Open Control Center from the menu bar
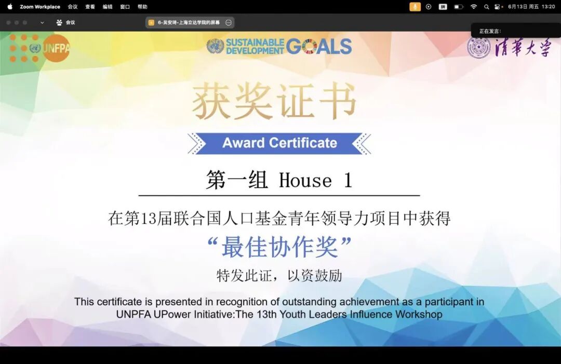 [497, 6]
